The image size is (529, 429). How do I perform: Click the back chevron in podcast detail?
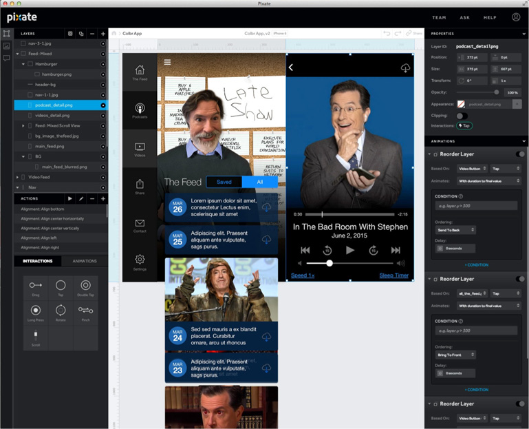click(291, 67)
